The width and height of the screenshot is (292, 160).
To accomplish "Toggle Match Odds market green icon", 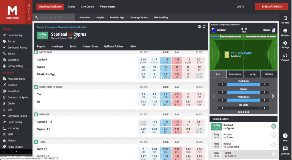I will (36, 52).
